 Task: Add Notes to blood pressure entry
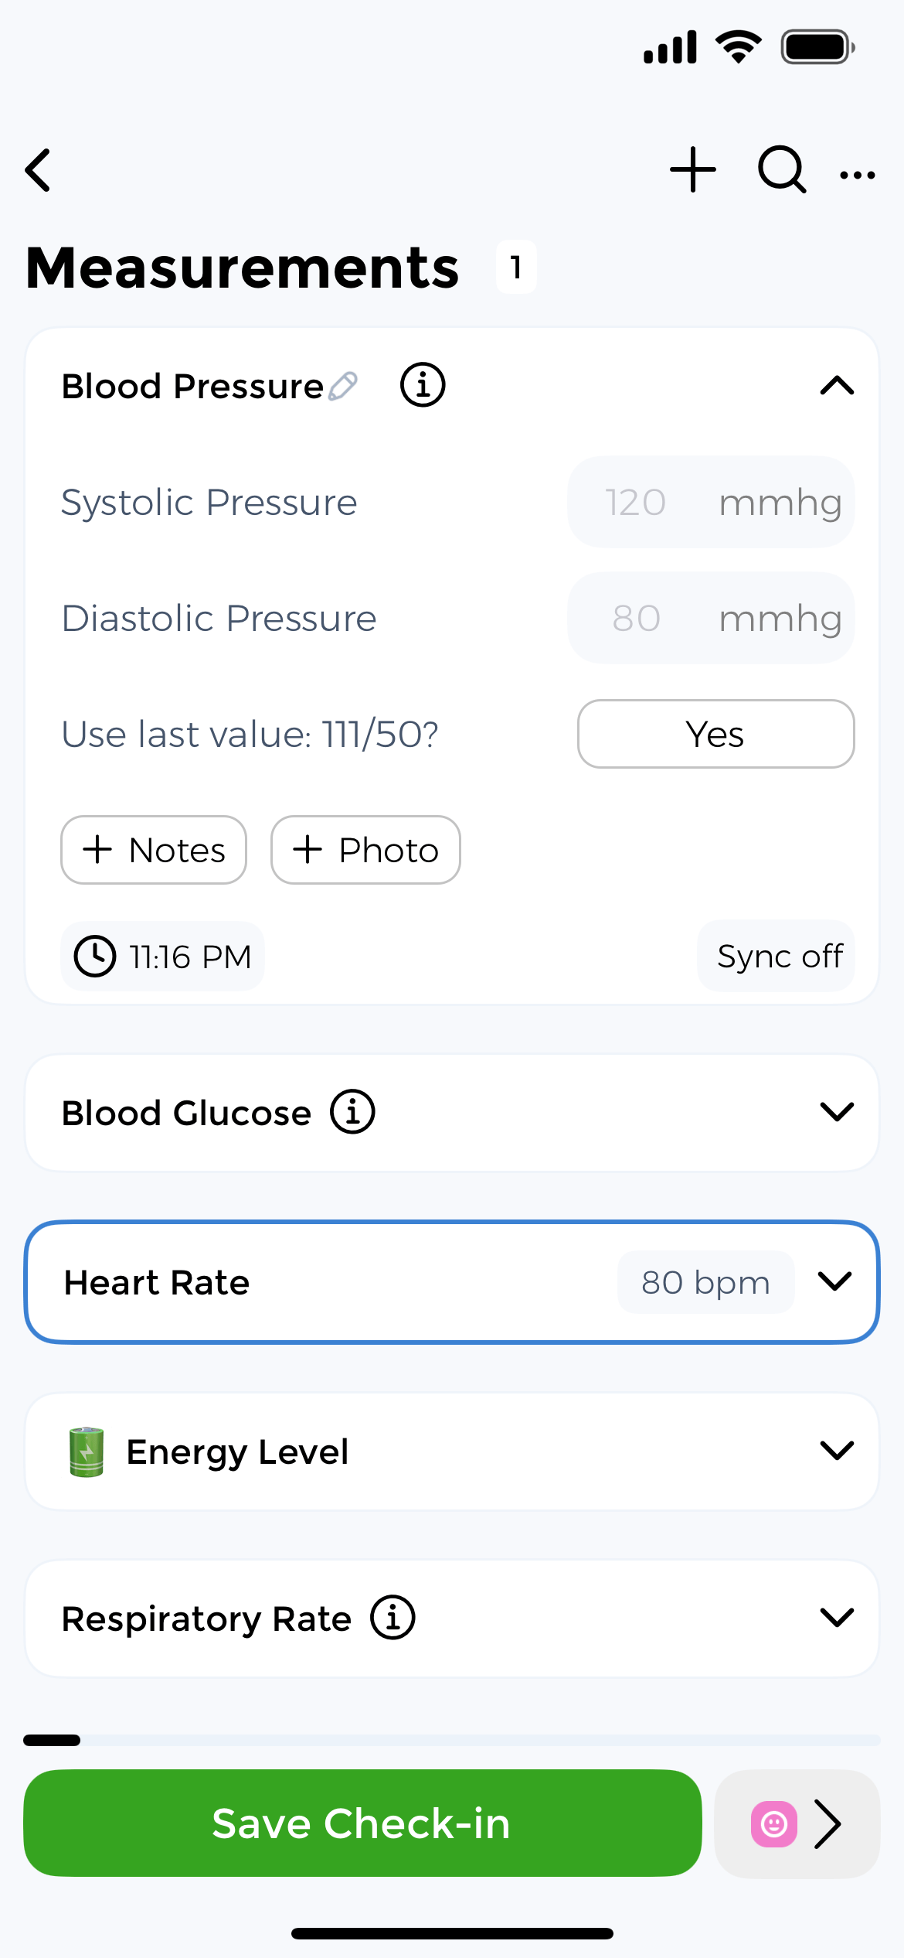154,850
